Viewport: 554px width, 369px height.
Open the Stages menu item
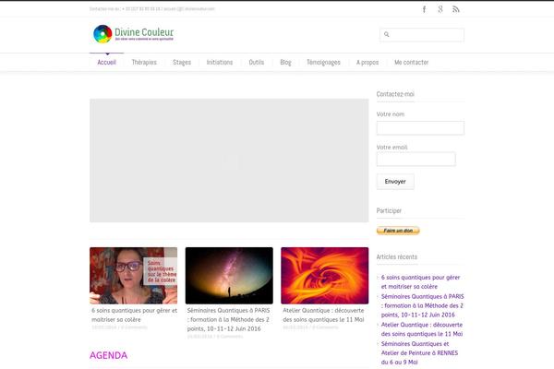click(182, 63)
